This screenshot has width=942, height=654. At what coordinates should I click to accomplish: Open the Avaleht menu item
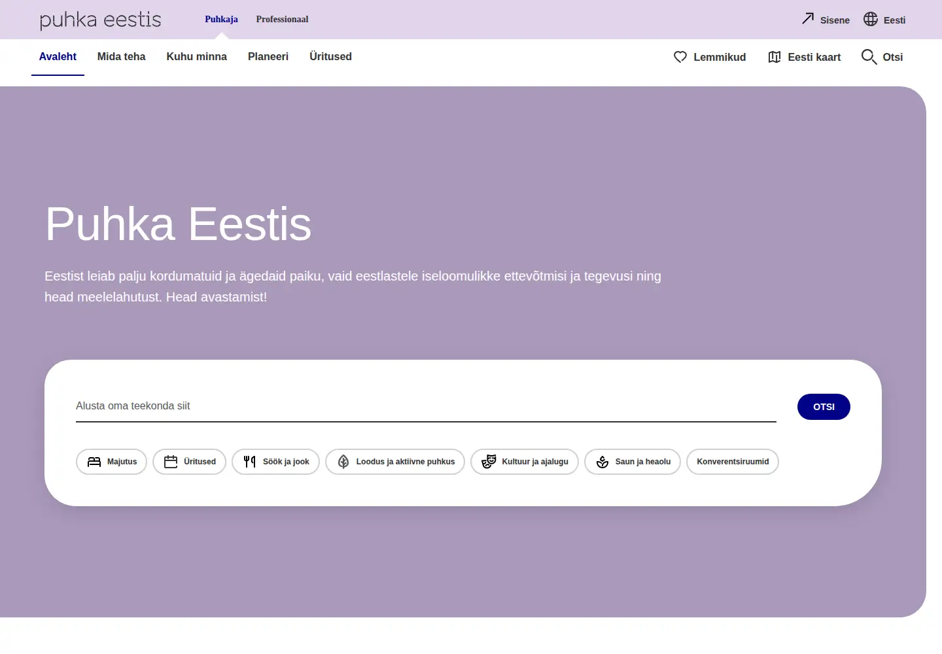tap(58, 57)
